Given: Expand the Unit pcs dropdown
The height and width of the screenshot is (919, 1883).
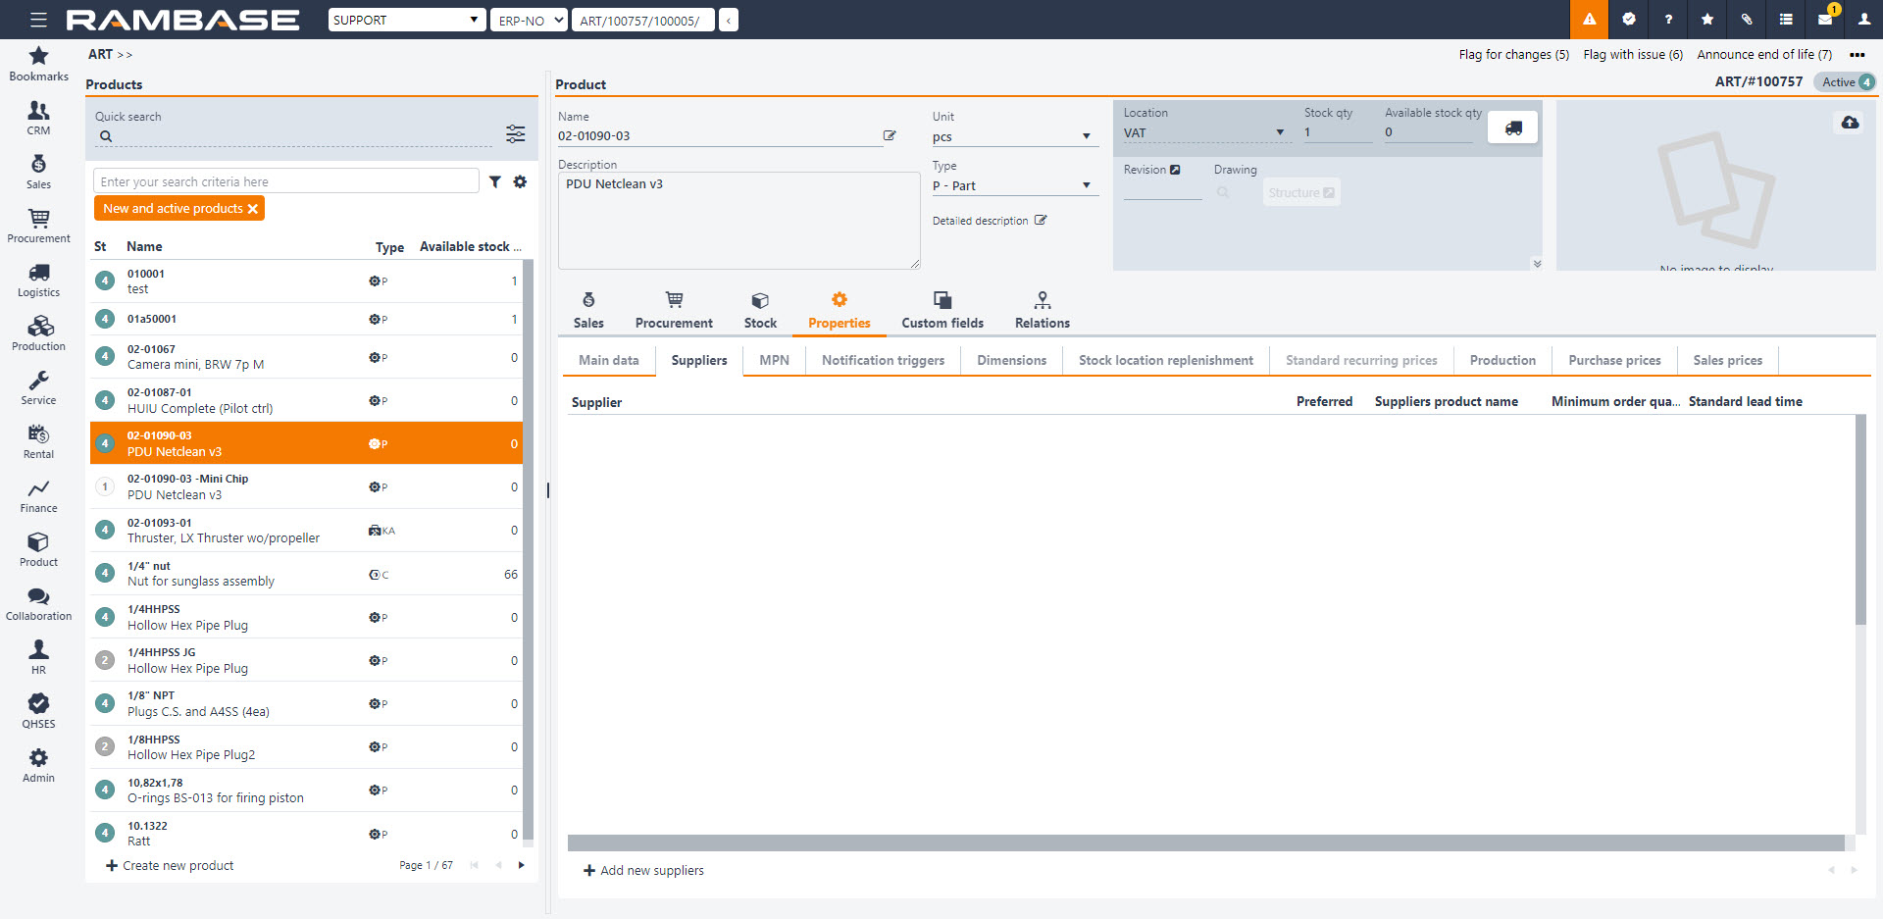Looking at the screenshot, I should 1086,137.
